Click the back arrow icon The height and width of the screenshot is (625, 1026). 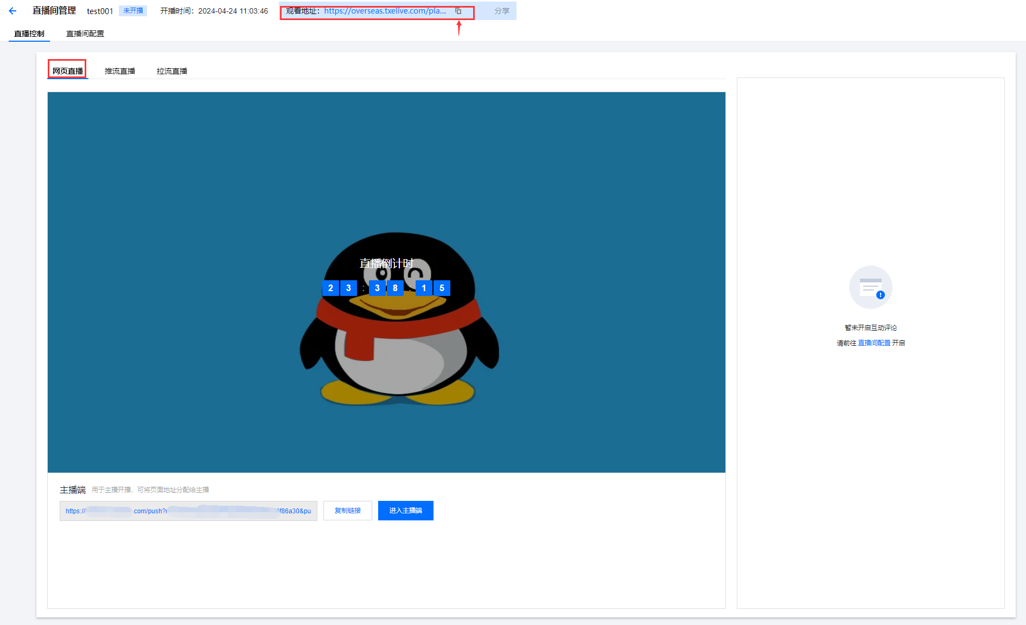pos(12,11)
